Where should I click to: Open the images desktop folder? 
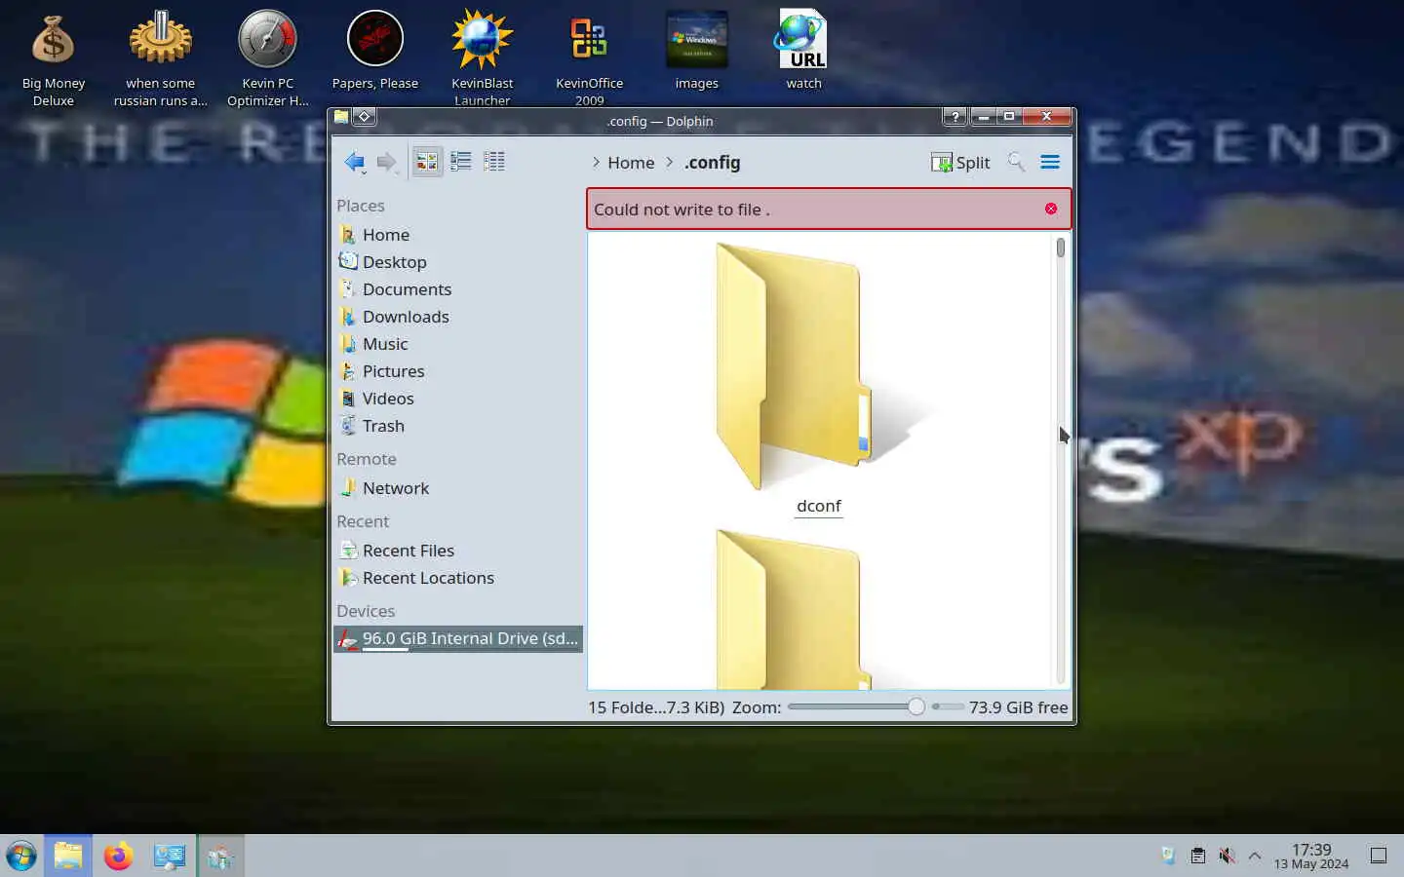pos(697,51)
